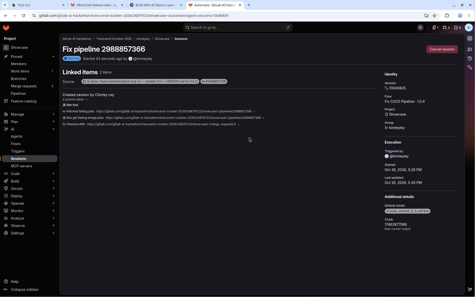
Task: Open Raw runner output link
Action: [397, 229]
